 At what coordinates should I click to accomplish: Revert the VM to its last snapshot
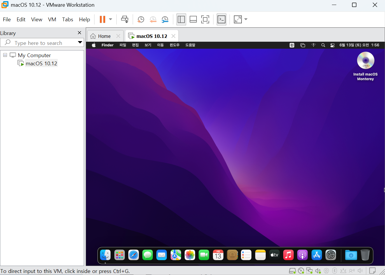coord(153,20)
